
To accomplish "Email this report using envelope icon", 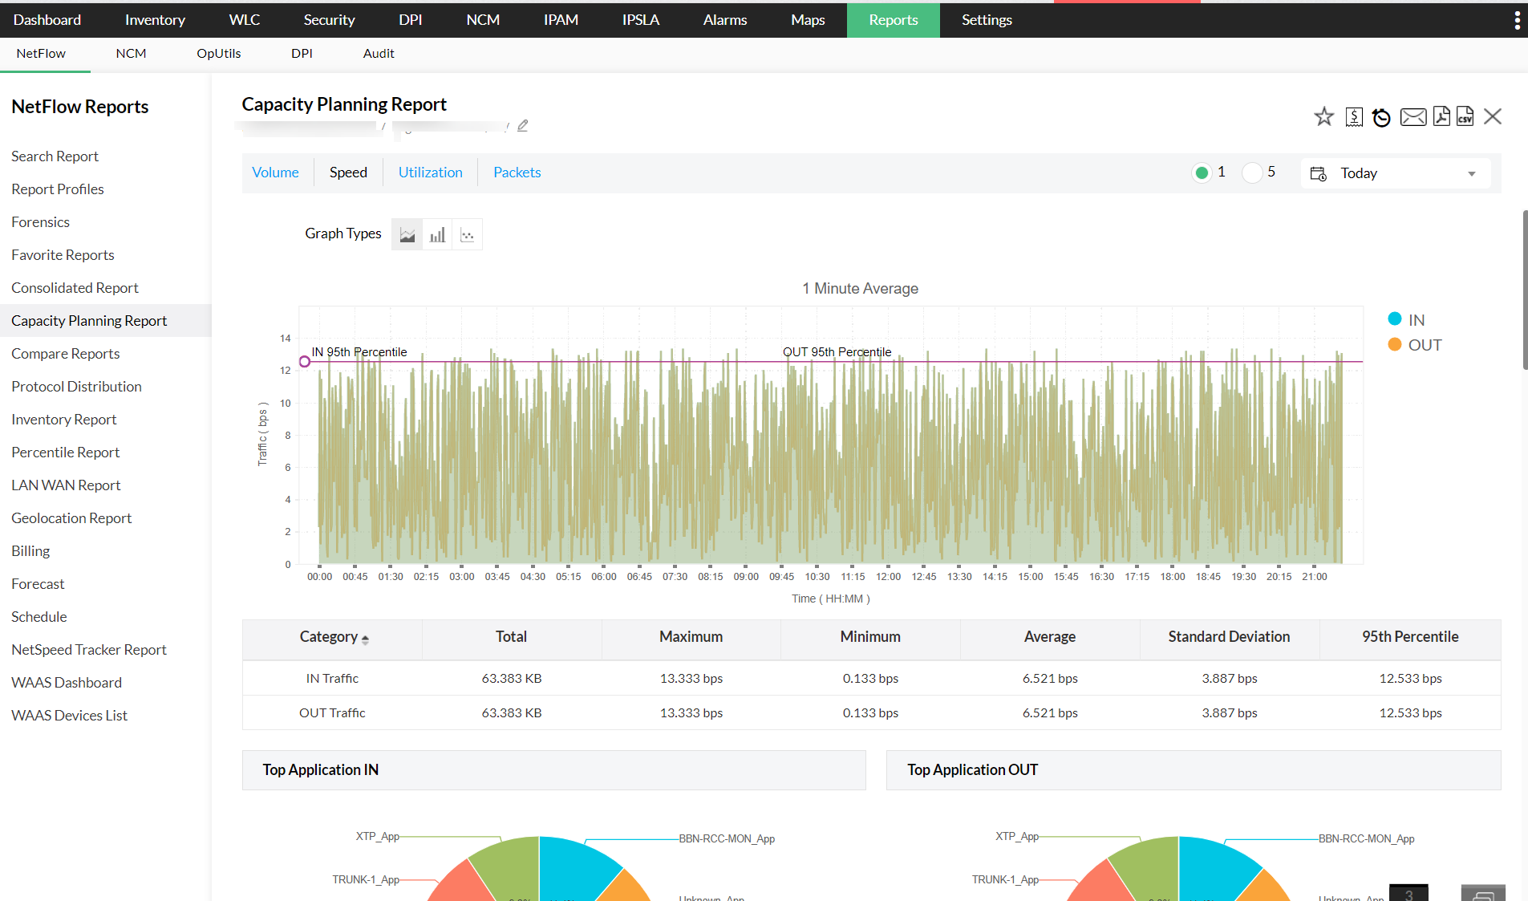I will [x=1412, y=117].
